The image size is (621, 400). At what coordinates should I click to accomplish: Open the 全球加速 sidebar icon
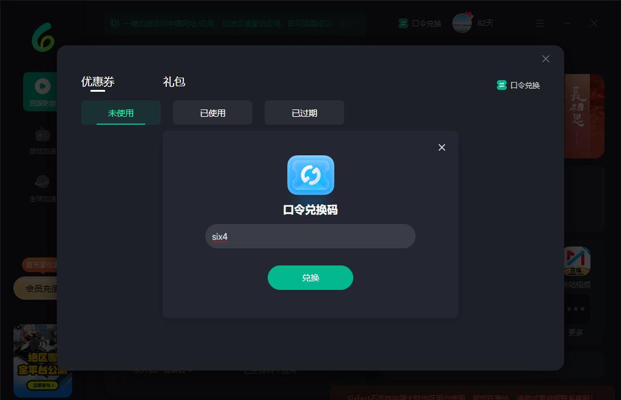[x=42, y=188]
